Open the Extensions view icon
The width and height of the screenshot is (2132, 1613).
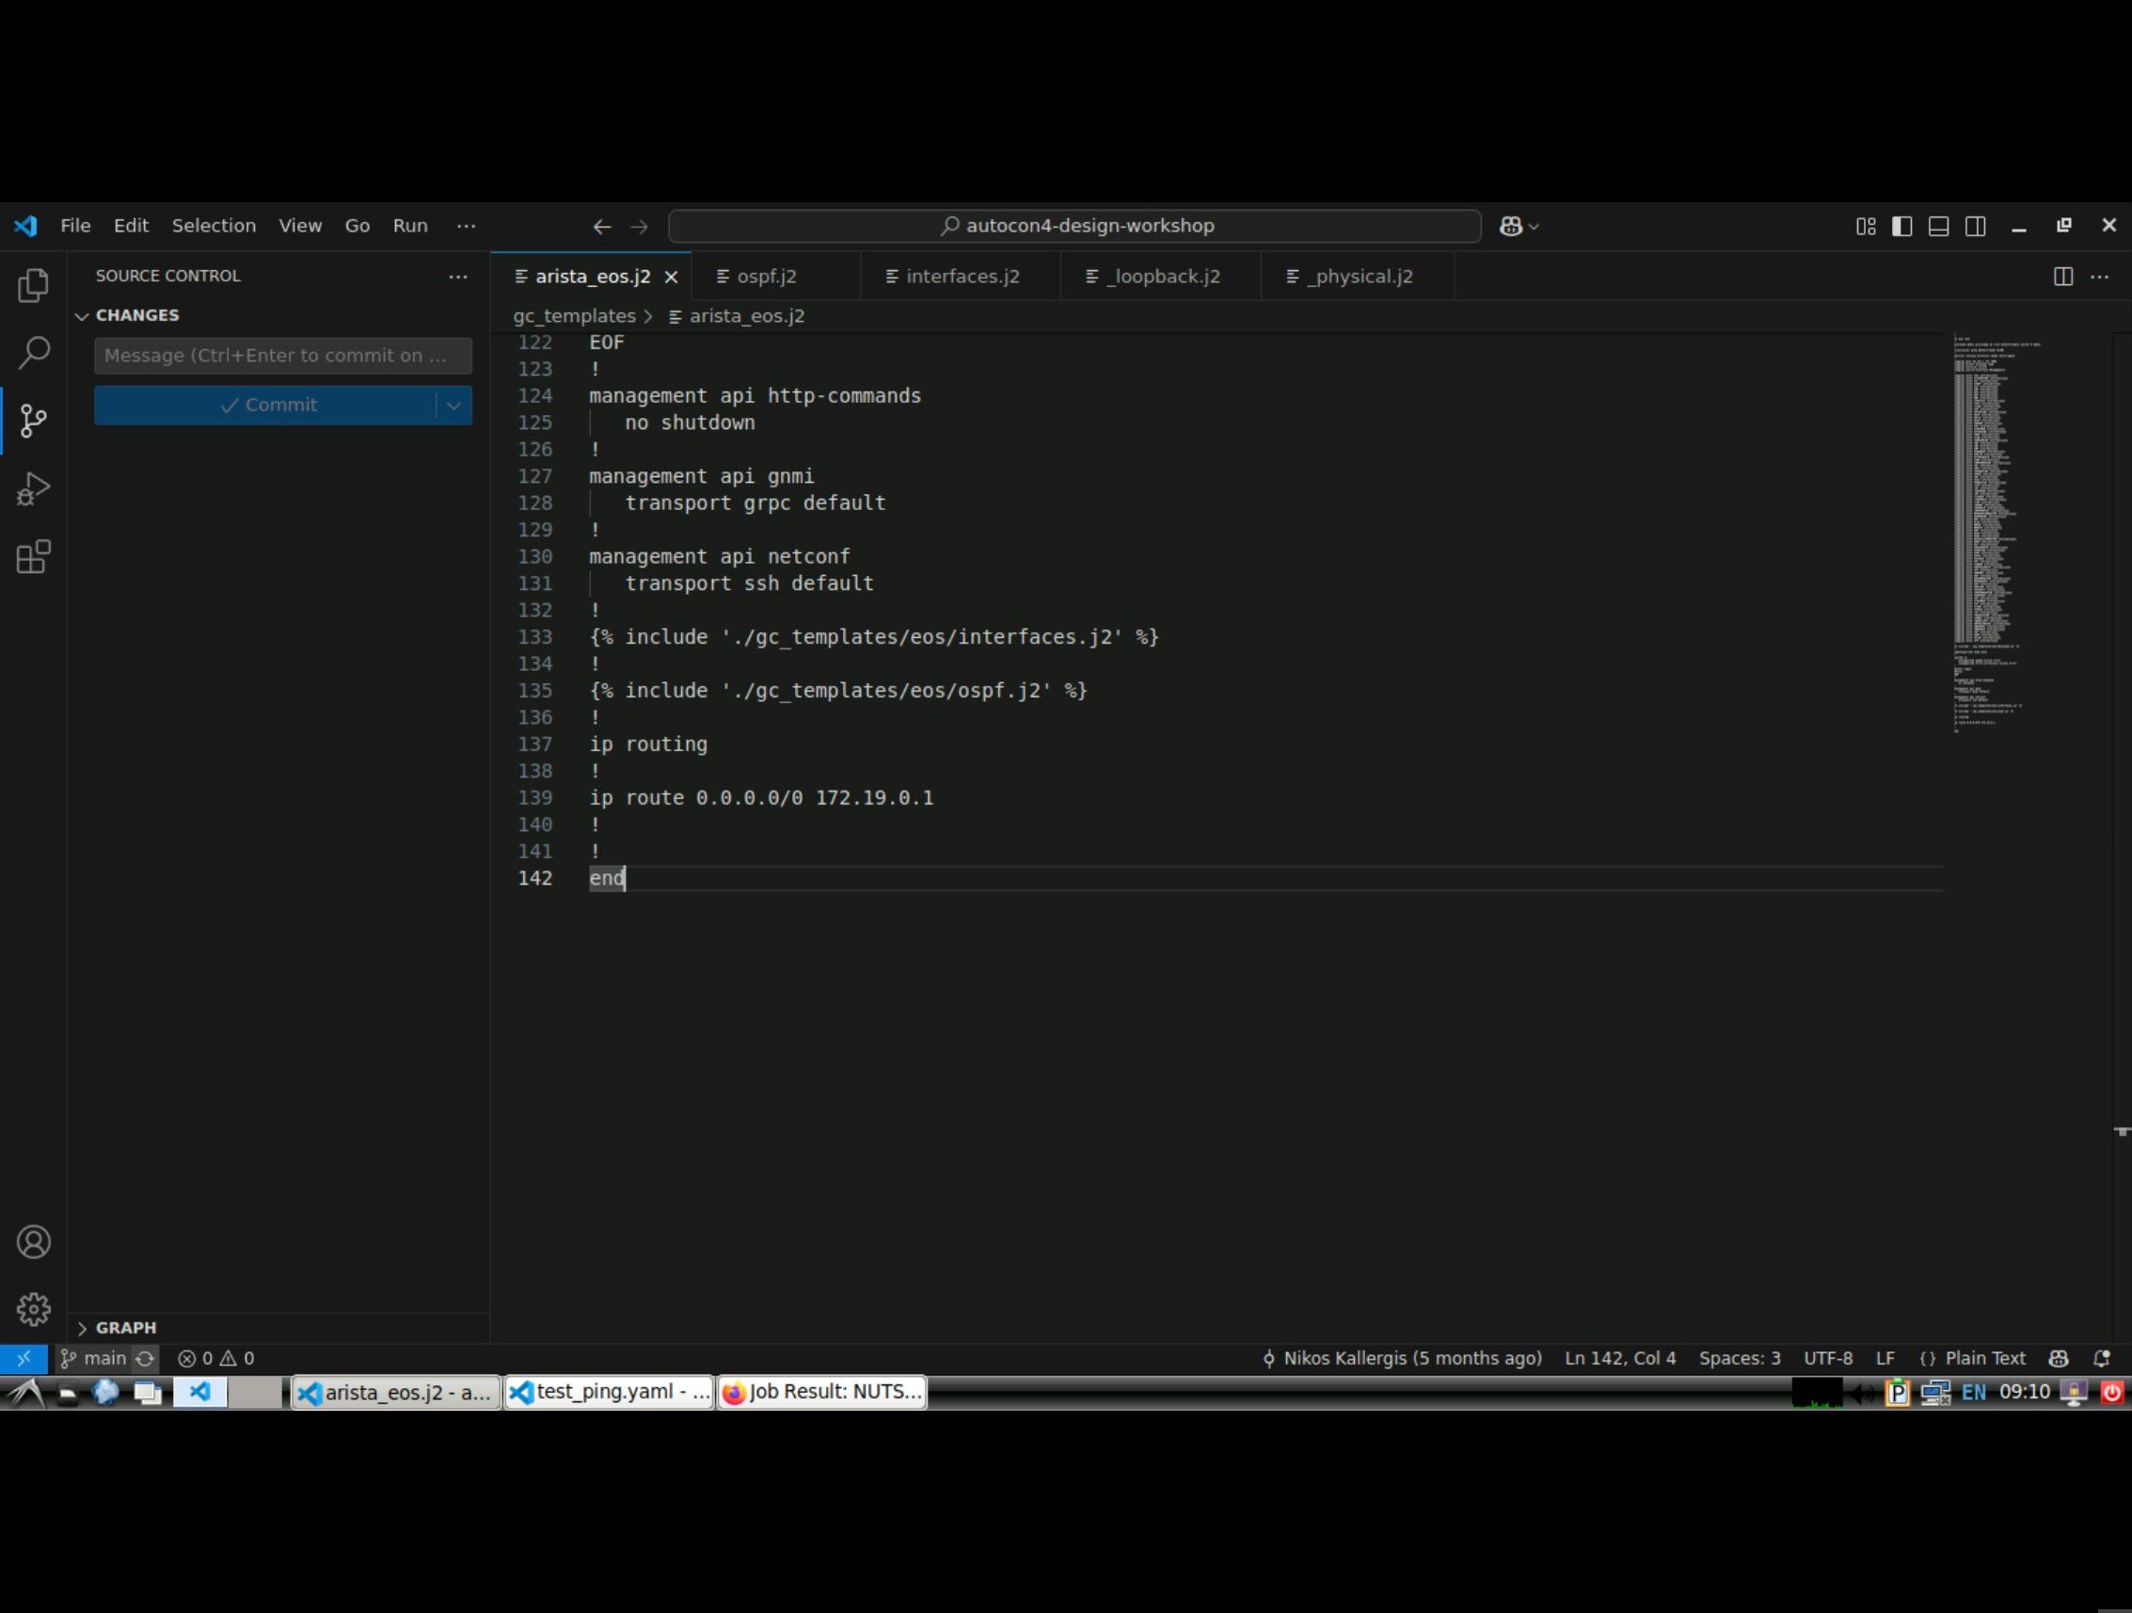click(x=33, y=557)
